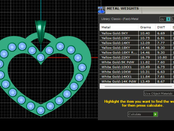The height and width of the screenshot is (131, 174).
Task: Select the gem at the heart's top center notch
Action: point(41,57)
